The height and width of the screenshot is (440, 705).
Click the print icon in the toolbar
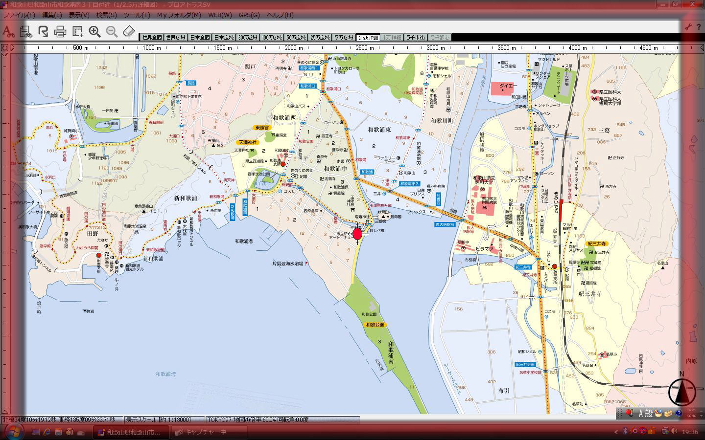click(60, 32)
